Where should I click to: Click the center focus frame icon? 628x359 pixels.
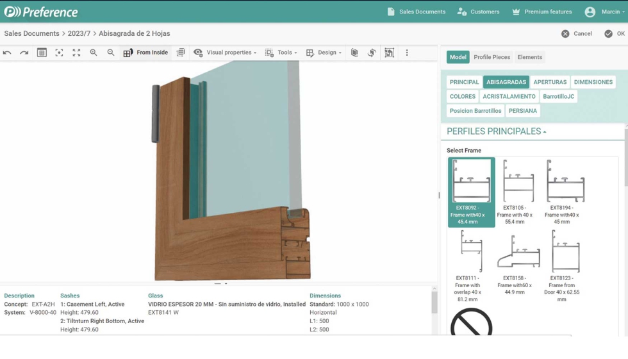point(59,53)
